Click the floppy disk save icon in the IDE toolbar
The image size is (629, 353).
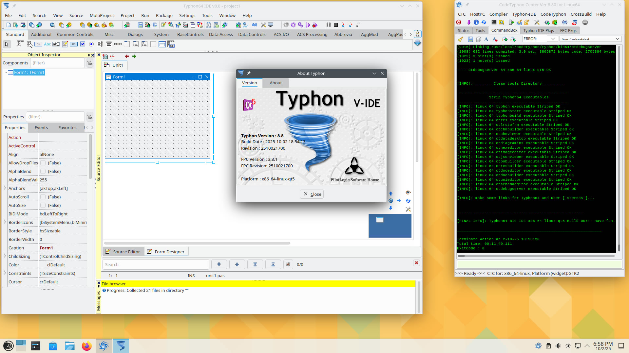(140, 25)
